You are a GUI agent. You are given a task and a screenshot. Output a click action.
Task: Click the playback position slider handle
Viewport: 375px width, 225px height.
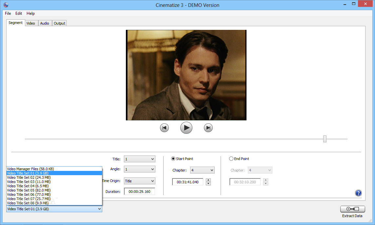coord(325,139)
